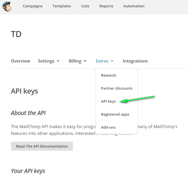Click the 'TD' account heading
This screenshot has height=177, width=188.
point(16,34)
